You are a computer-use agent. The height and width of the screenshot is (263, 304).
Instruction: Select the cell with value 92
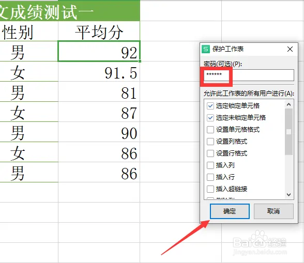click(99, 51)
